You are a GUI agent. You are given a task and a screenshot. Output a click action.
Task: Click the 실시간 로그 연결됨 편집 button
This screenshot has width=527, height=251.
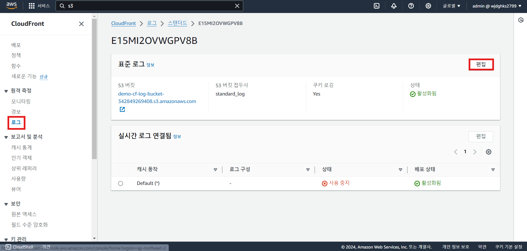click(x=481, y=136)
